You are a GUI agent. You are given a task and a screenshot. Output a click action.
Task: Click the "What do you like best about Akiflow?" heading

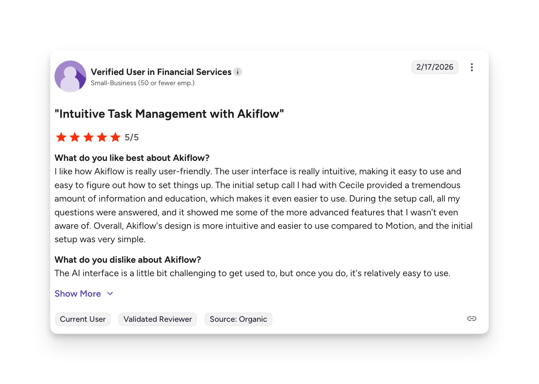tap(132, 158)
